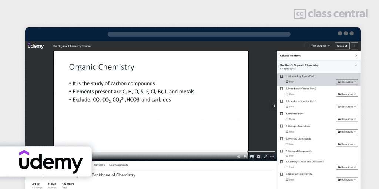Check the Halogen Derivatives checkbox

[281, 126]
